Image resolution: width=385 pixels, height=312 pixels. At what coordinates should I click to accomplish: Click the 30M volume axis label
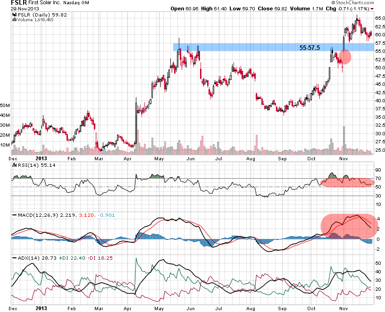tap(5, 125)
